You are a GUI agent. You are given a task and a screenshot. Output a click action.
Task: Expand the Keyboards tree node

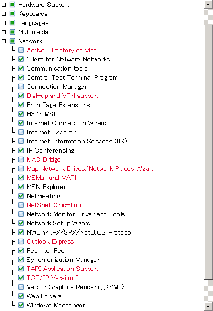click(4, 14)
